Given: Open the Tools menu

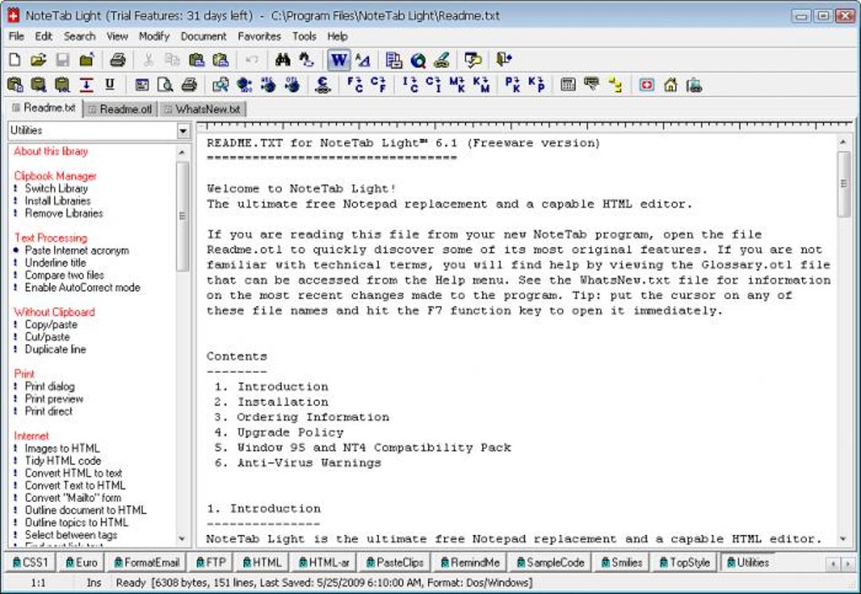Looking at the screenshot, I should 304,36.
